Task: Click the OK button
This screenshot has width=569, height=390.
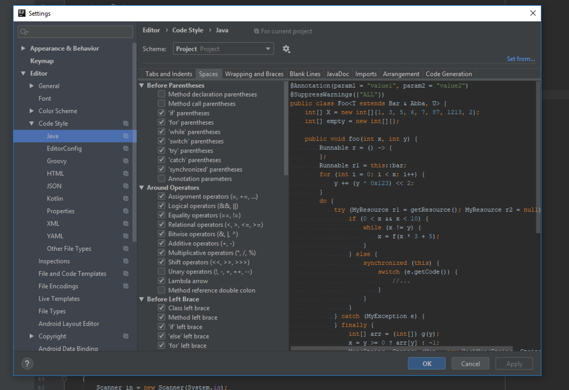Action: (x=427, y=364)
